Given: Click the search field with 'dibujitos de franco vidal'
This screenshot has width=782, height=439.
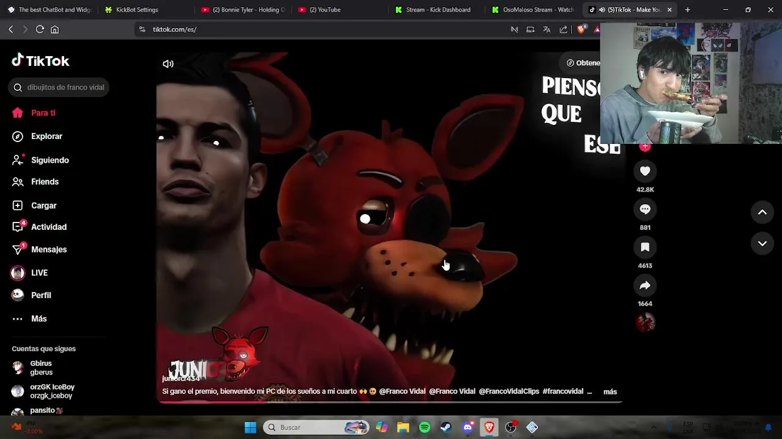Looking at the screenshot, I should (59, 87).
